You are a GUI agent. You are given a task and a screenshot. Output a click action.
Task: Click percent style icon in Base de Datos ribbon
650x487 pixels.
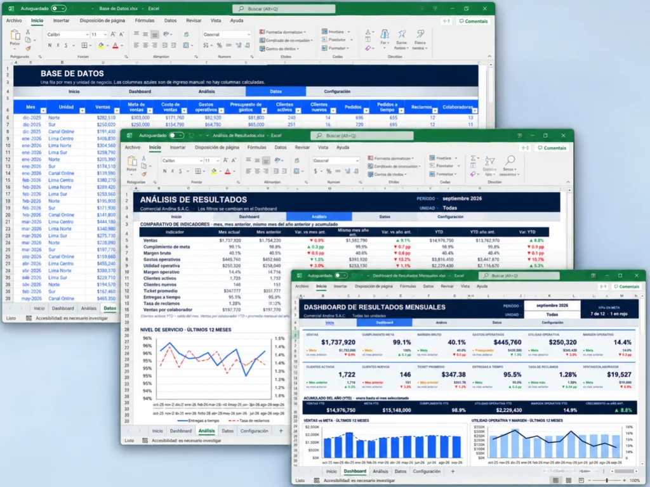pyautogui.click(x=219, y=45)
